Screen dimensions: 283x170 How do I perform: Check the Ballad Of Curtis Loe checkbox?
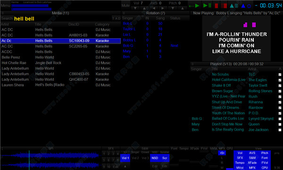pos(280,119)
